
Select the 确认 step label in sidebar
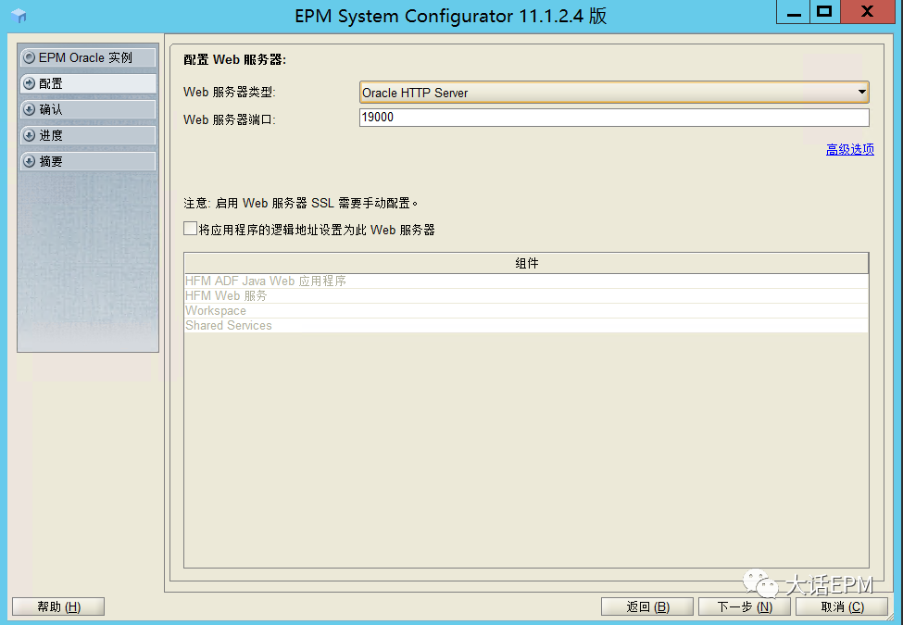(x=51, y=109)
